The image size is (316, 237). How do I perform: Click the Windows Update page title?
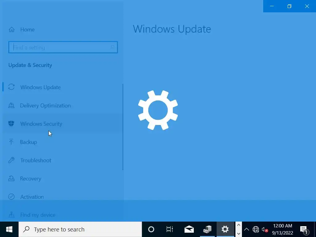click(x=172, y=29)
